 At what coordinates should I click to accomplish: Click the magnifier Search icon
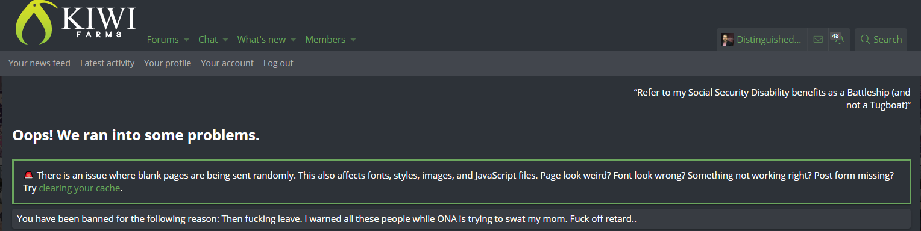point(865,40)
